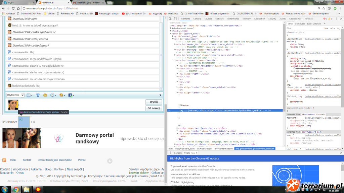The height and width of the screenshot is (193, 344).
Task: Open the smiley emoticon picker
Action: [45, 95]
